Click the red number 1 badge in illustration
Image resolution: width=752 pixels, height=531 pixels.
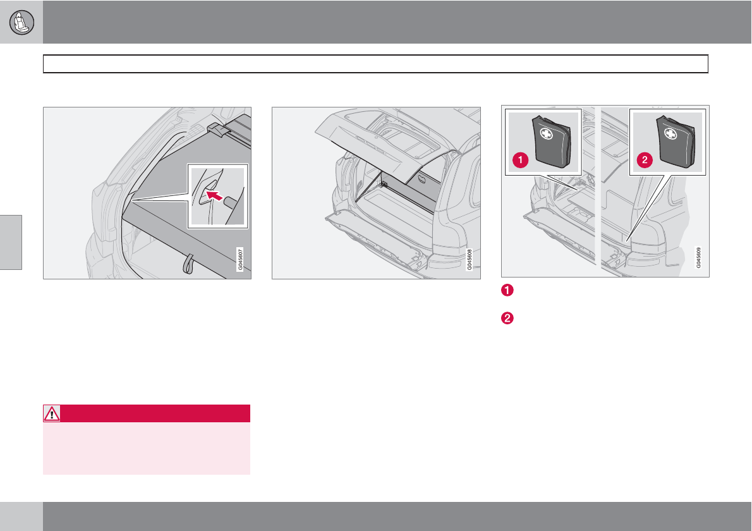(x=520, y=160)
